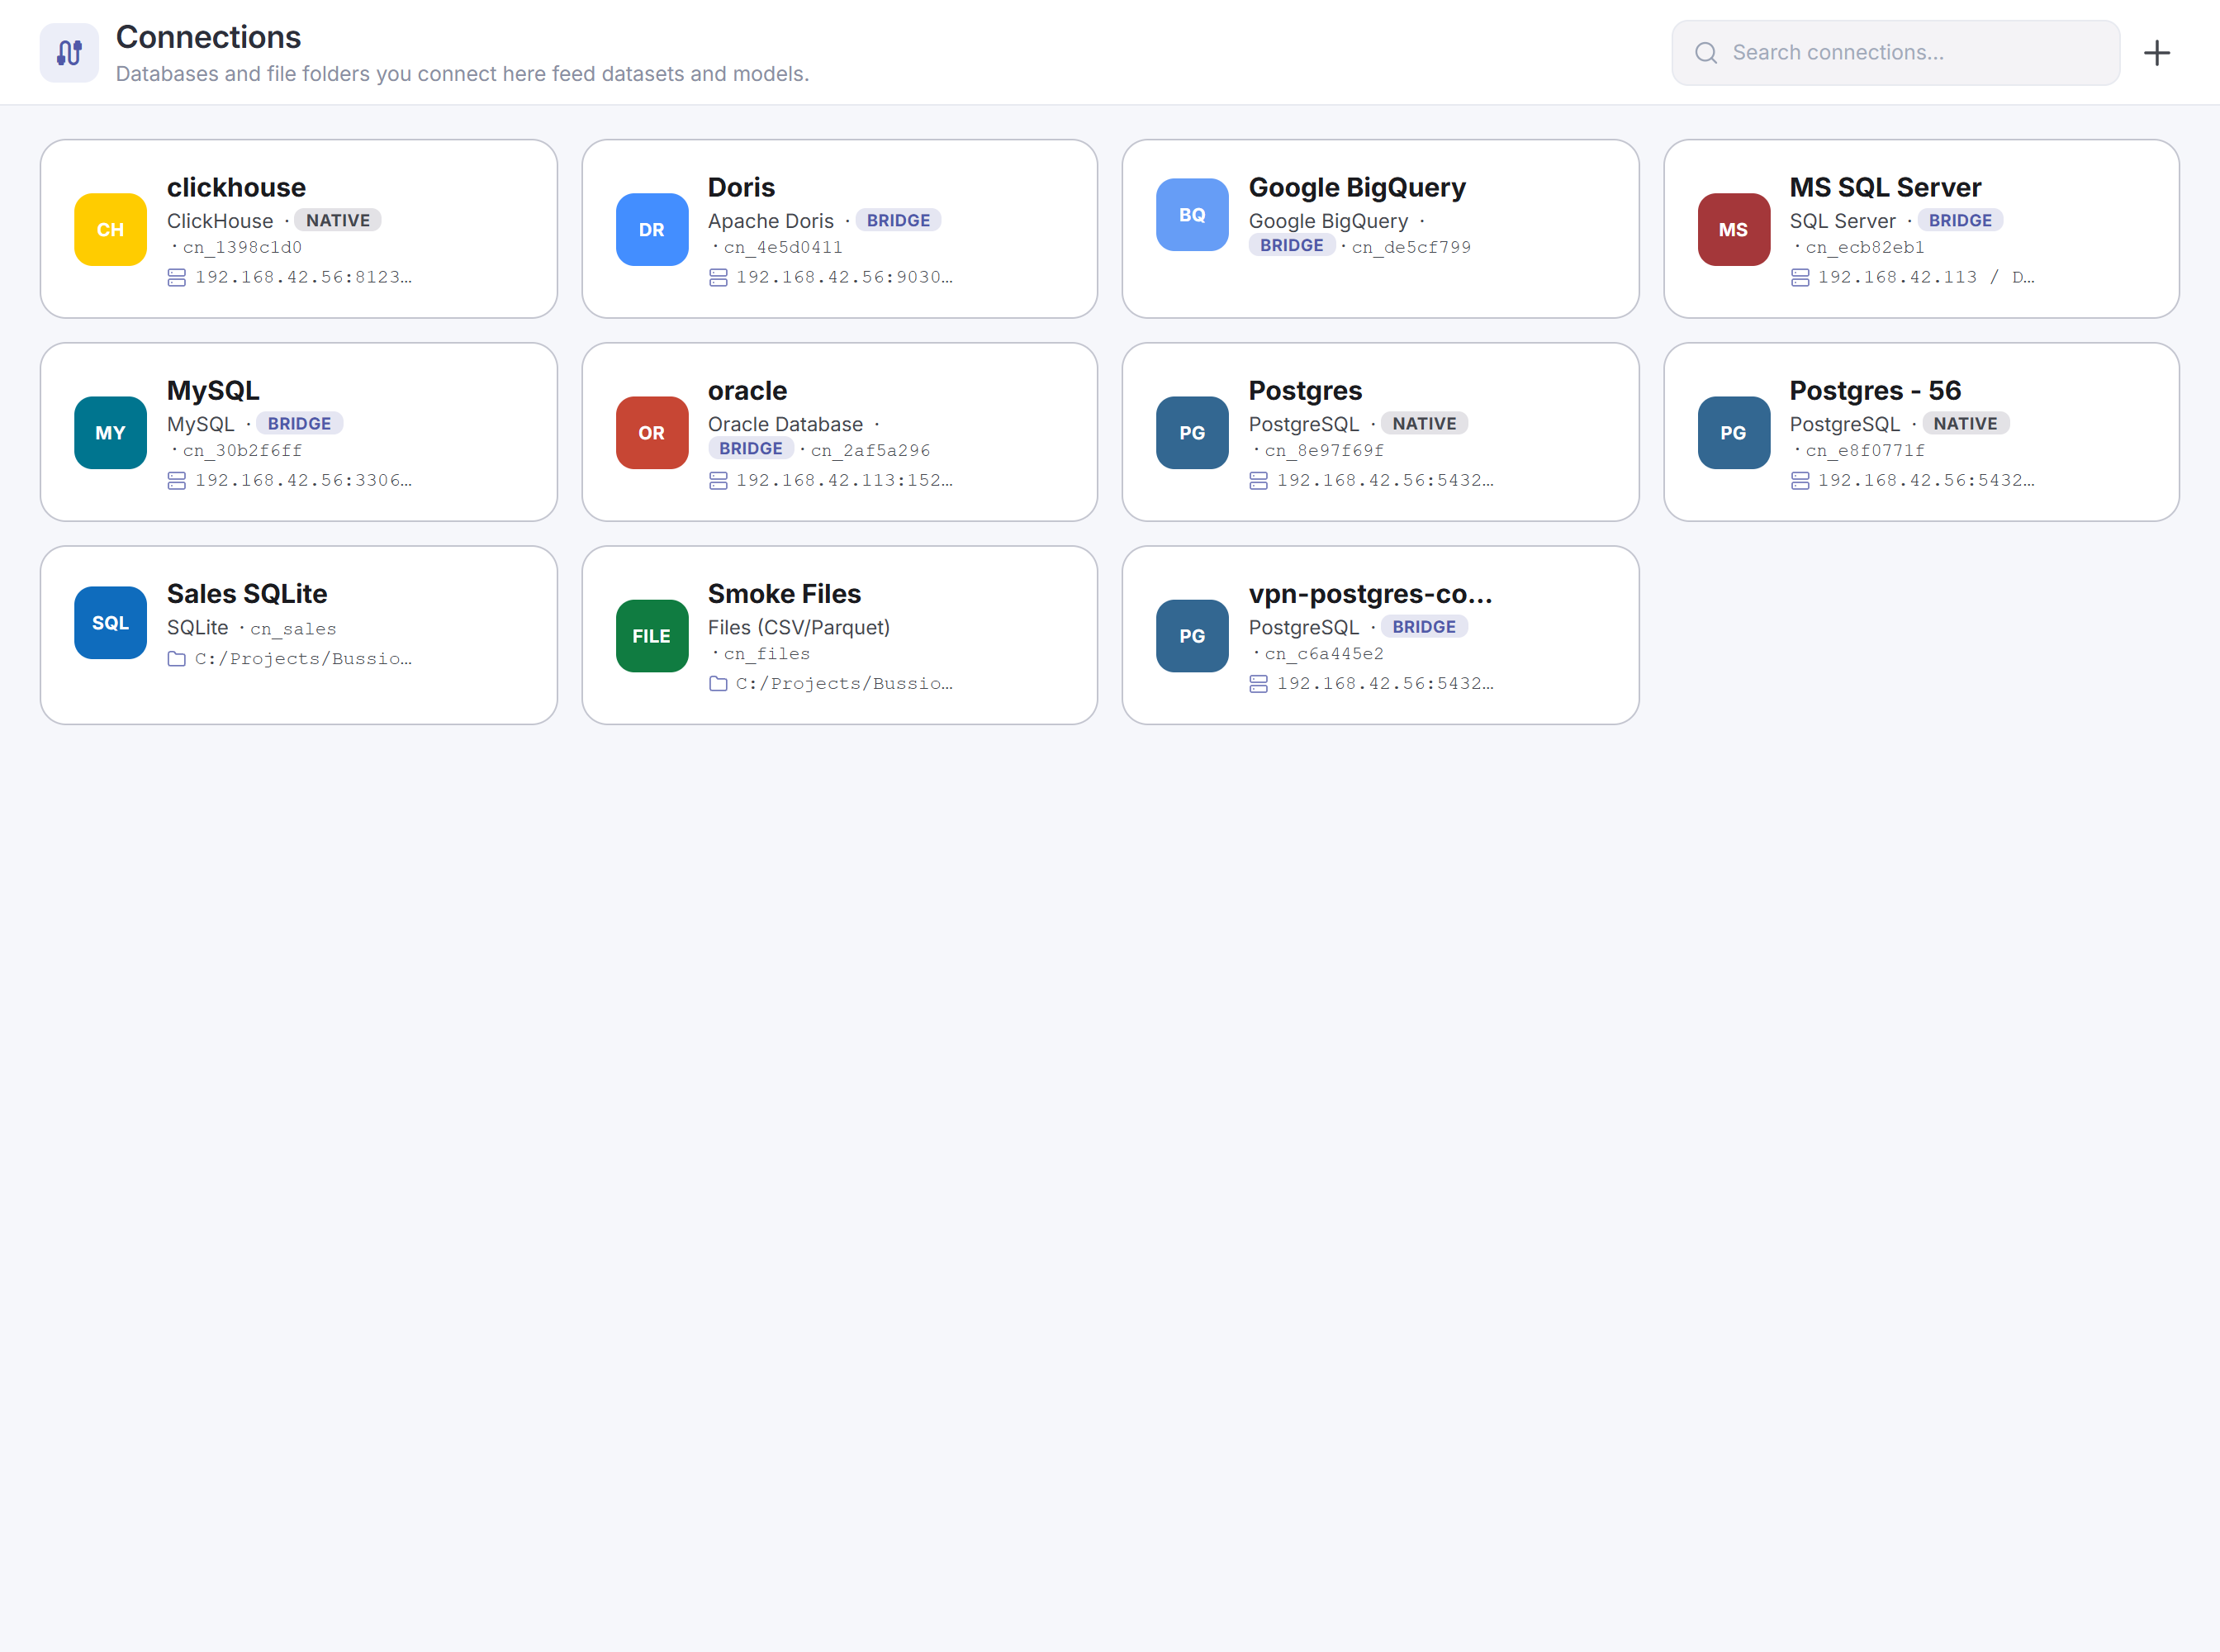Click the PG avatar on the vpn-postgres card
2220x1652 pixels.
[1192, 636]
